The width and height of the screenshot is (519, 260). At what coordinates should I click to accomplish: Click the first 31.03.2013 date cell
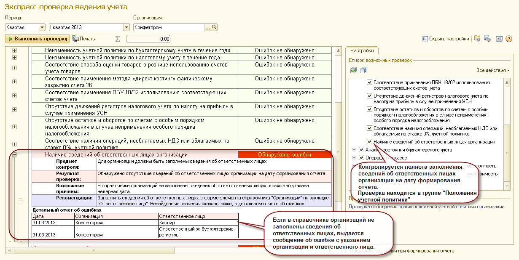53,222
